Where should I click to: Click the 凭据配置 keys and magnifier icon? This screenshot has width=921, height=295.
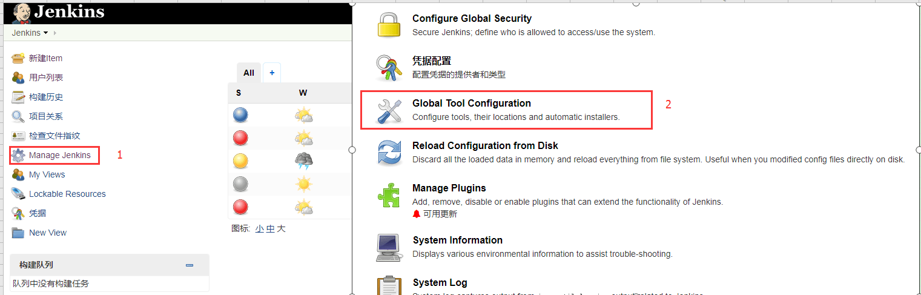(x=389, y=67)
